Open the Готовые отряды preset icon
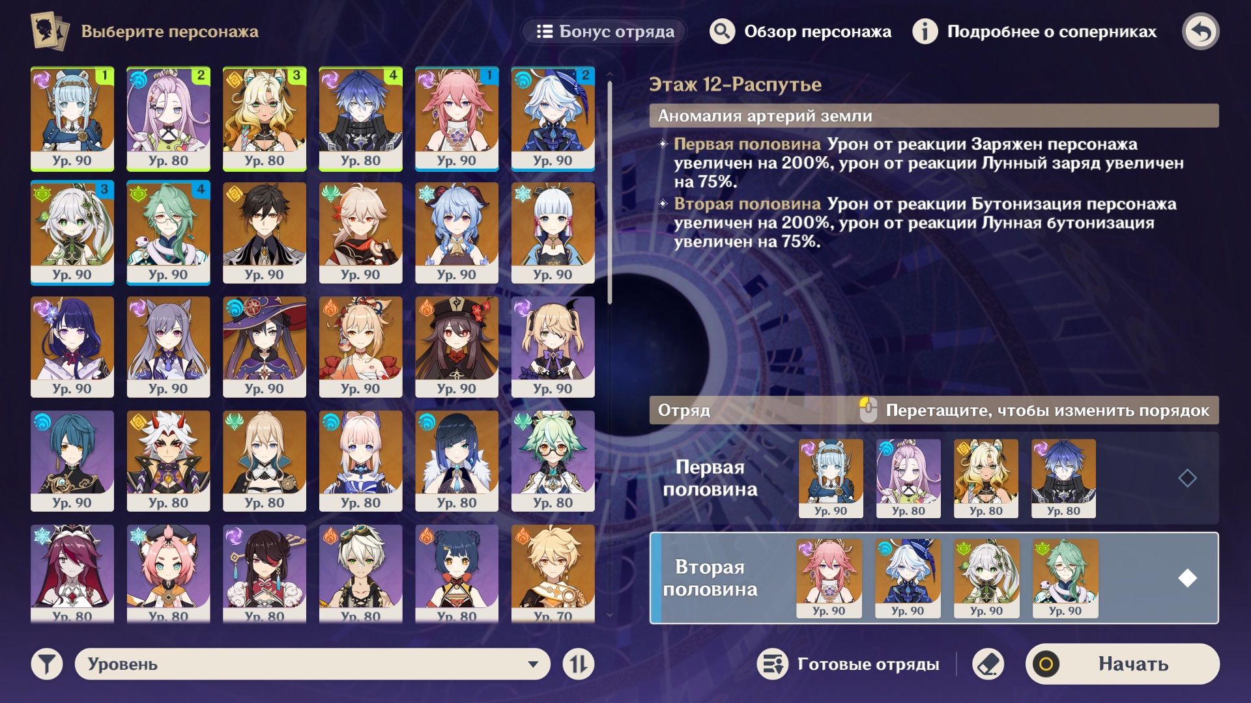This screenshot has height=703, width=1251. [773, 664]
